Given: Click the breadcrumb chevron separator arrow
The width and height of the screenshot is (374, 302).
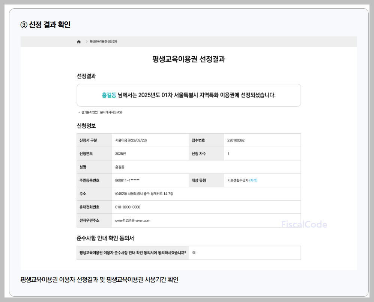Looking at the screenshot, I should [x=86, y=42].
